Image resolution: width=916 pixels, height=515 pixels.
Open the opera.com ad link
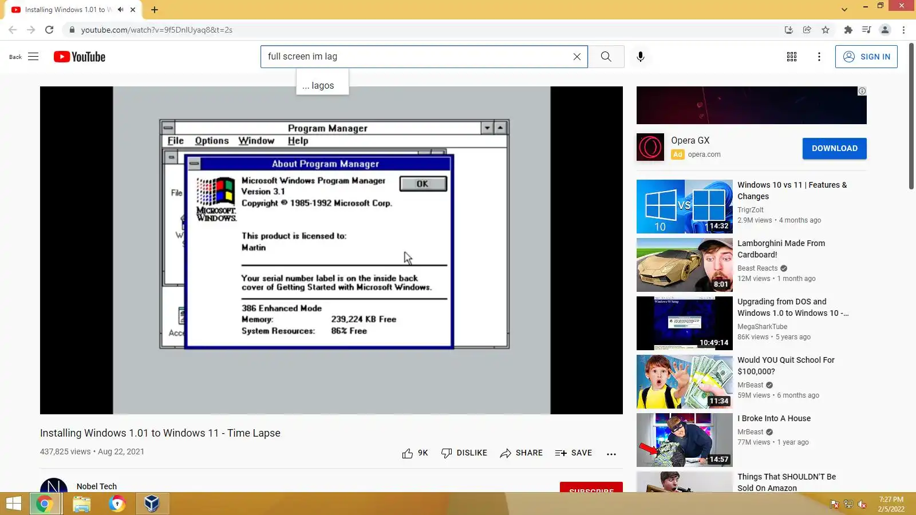tap(704, 154)
